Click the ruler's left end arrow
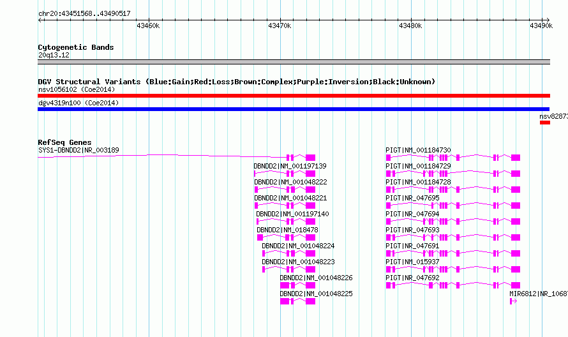The height and width of the screenshot is (337, 568). tap(40, 20)
